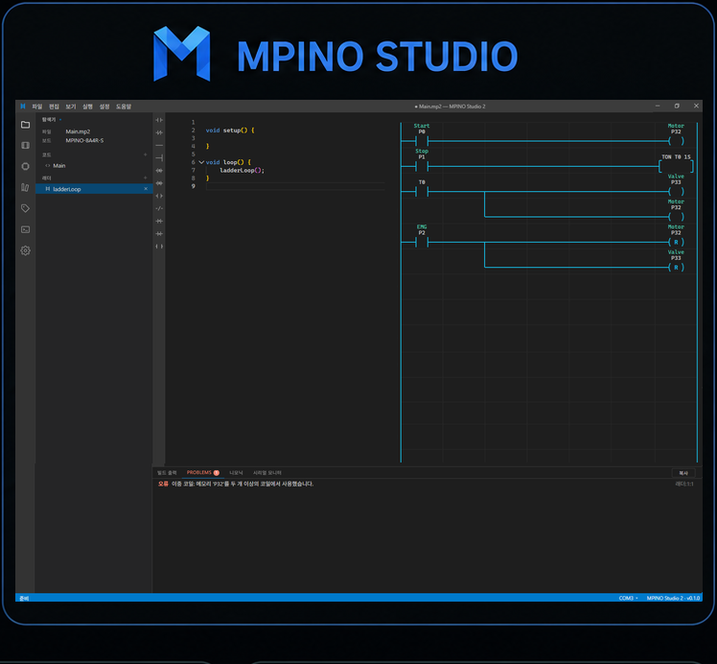
Task: Select the Main code item in explorer
Action: pyautogui.click(x=59, y=166)
